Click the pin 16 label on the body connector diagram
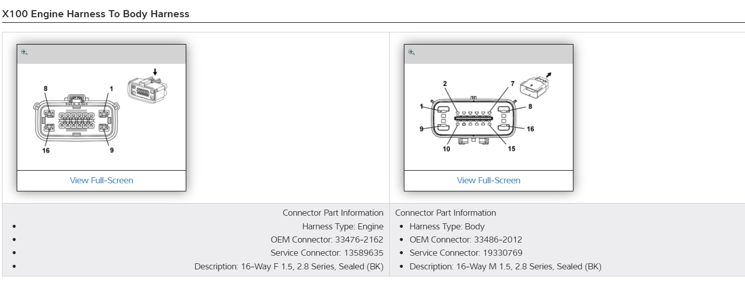 [x=530, y=129]
